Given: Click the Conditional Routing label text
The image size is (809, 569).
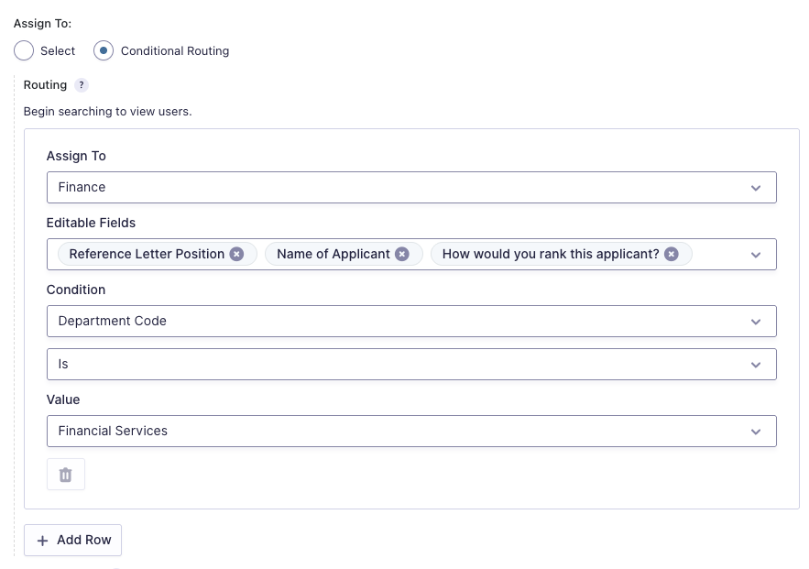Looking at the screenshot, I should (x=175, y=51).
